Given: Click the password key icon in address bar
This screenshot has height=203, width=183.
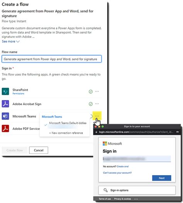Looking at the screenshot, I should pos(178,132).
